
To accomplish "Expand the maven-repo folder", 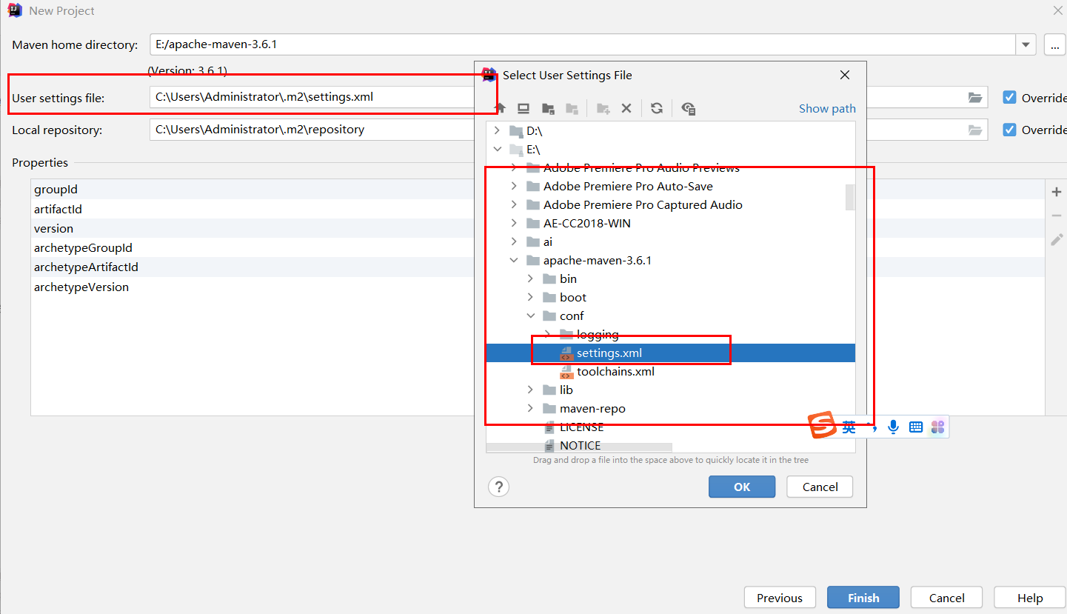I will (530, 408).
